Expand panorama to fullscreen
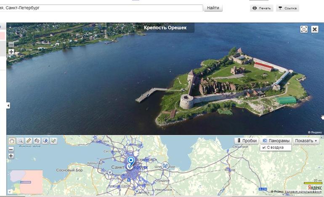 pyautogui.click(x=304, y=29)
